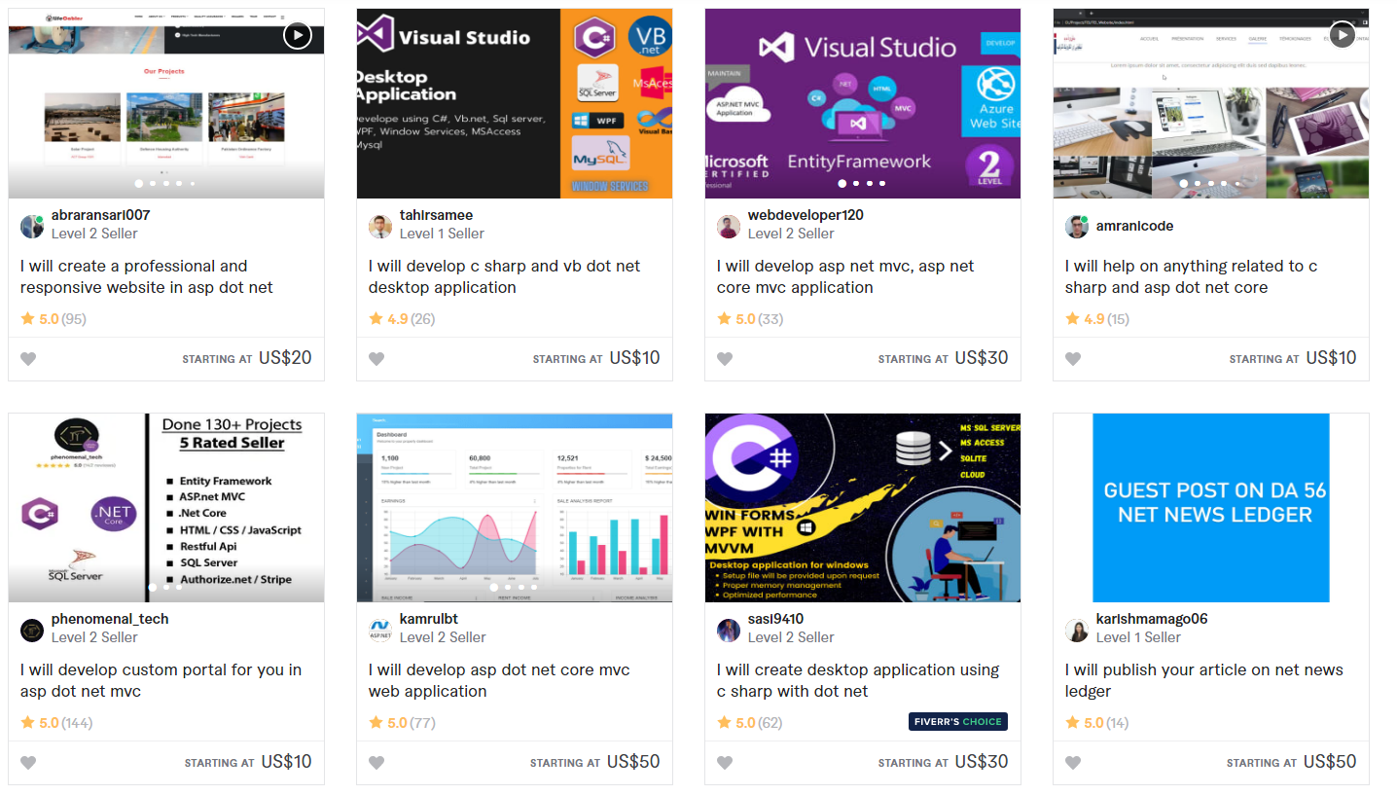
Task: Click heart on webdeveloper120 gig
Action: pyautogui.click(x=725, y=359)
